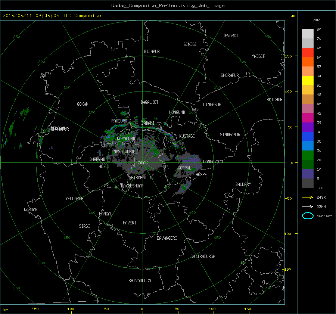The width and height of the screenshot is (336, 314).
Task: Click the magenta 39-42 dBZ legend swatch
Action: (308, 118)
